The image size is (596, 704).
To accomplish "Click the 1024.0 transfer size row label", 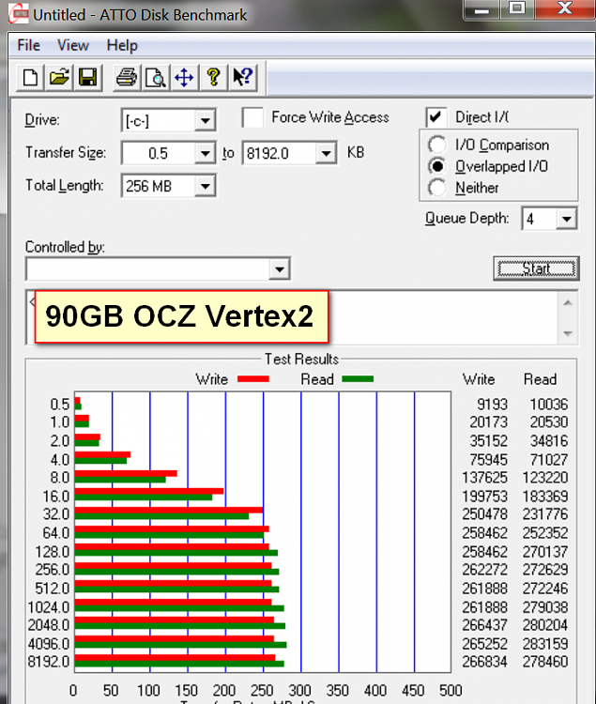I will click(x=49, y=607).
